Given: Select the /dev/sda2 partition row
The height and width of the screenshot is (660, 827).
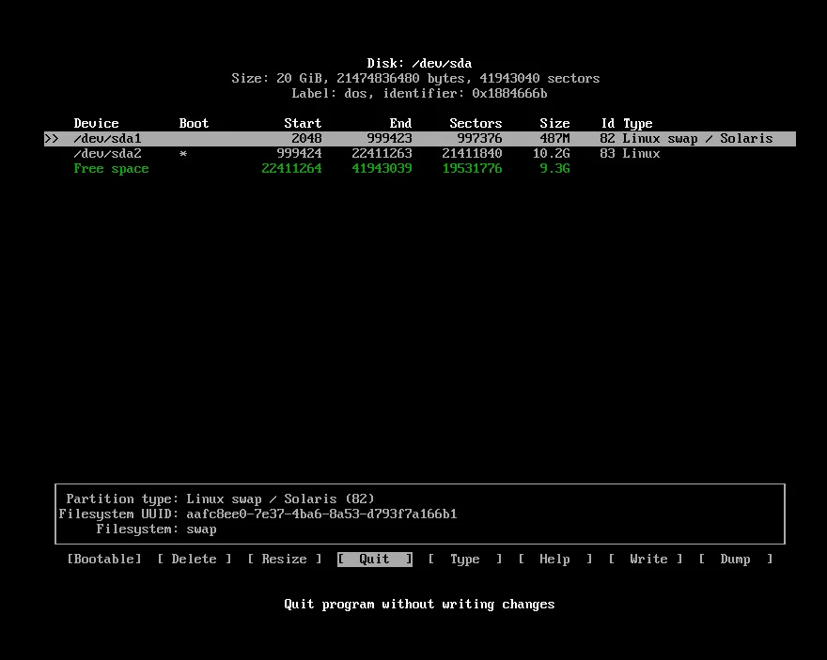Looking at the screenshot, I should pyautogui.click(x=107, y=153).
